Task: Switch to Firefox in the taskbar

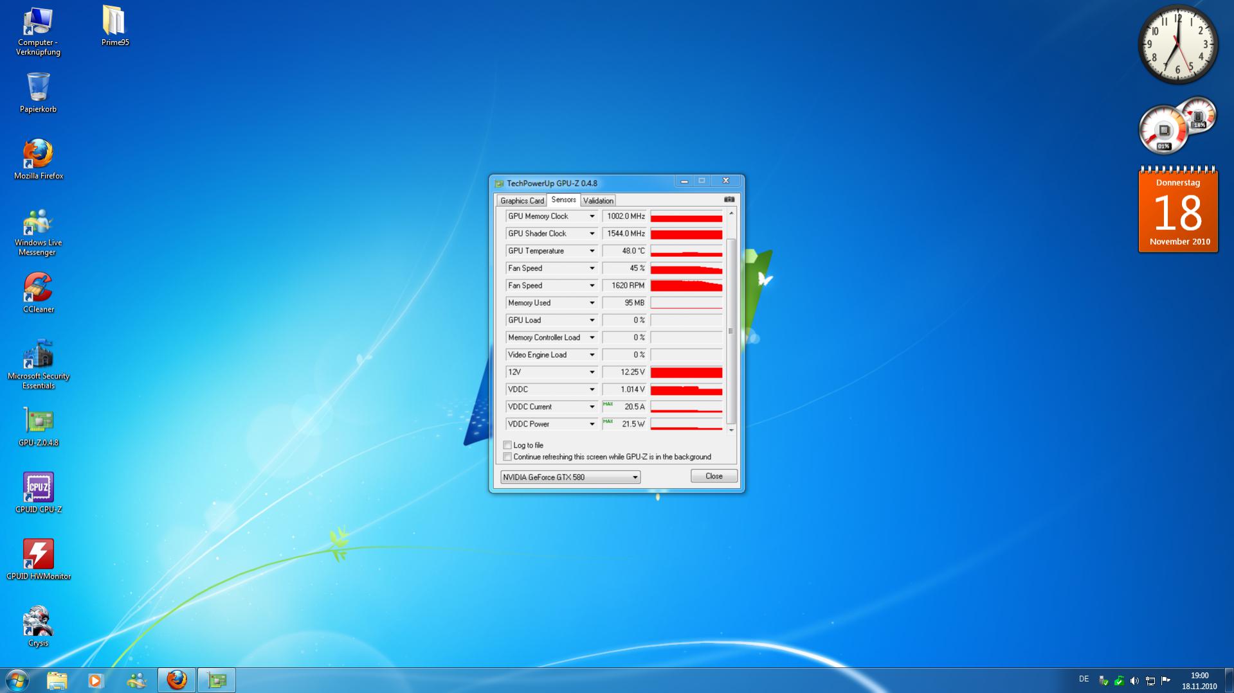Action: coord(177,680)
